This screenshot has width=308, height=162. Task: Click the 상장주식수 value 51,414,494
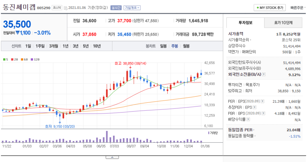[292, 46]
